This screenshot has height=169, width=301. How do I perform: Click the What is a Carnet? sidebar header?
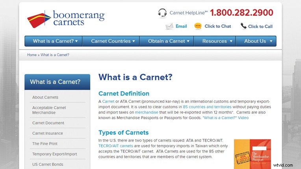[57, 82]
